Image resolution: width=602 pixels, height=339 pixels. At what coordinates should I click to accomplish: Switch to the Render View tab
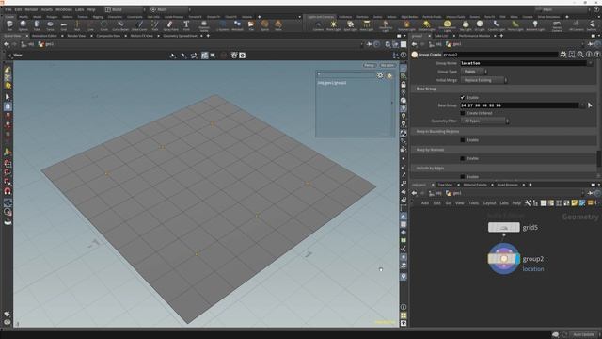76,36
